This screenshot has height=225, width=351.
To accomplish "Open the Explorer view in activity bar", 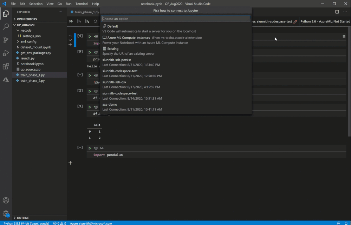I will [x=6, y=14].
